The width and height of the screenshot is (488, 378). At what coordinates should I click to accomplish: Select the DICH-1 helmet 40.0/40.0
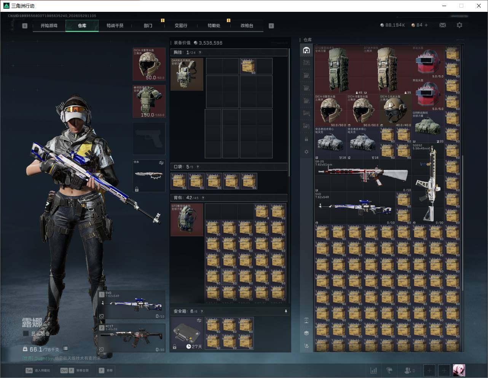[396, 111]
